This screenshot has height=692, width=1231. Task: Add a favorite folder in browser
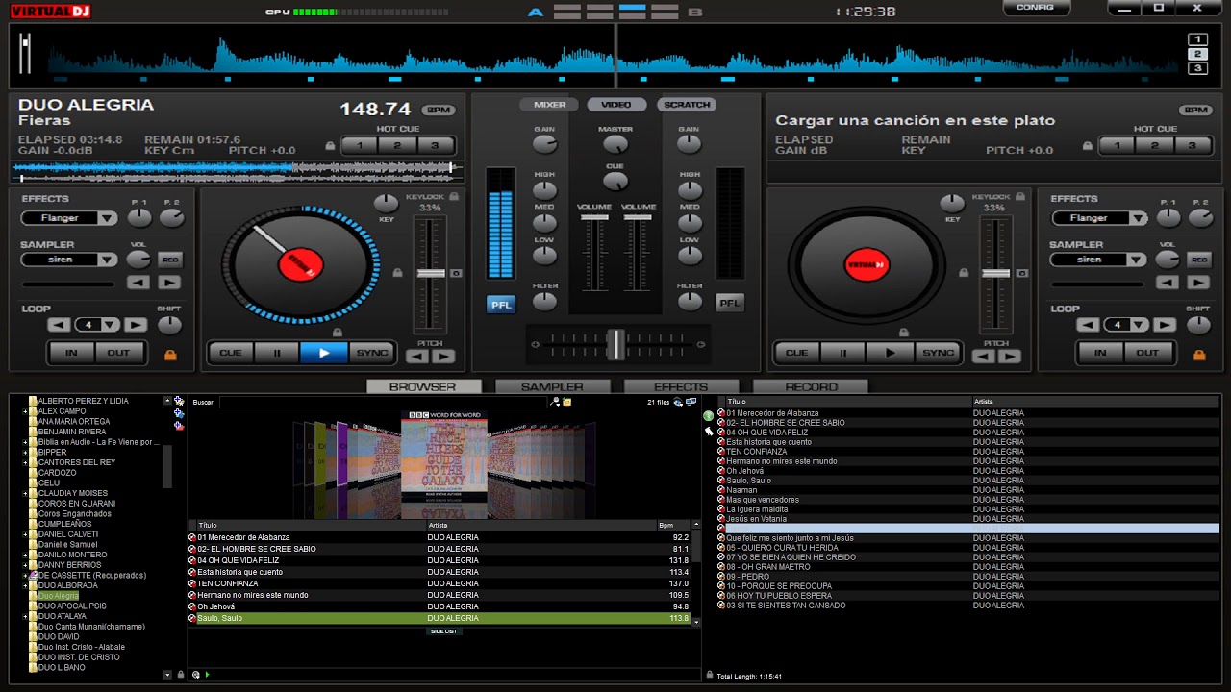[179, 401]
